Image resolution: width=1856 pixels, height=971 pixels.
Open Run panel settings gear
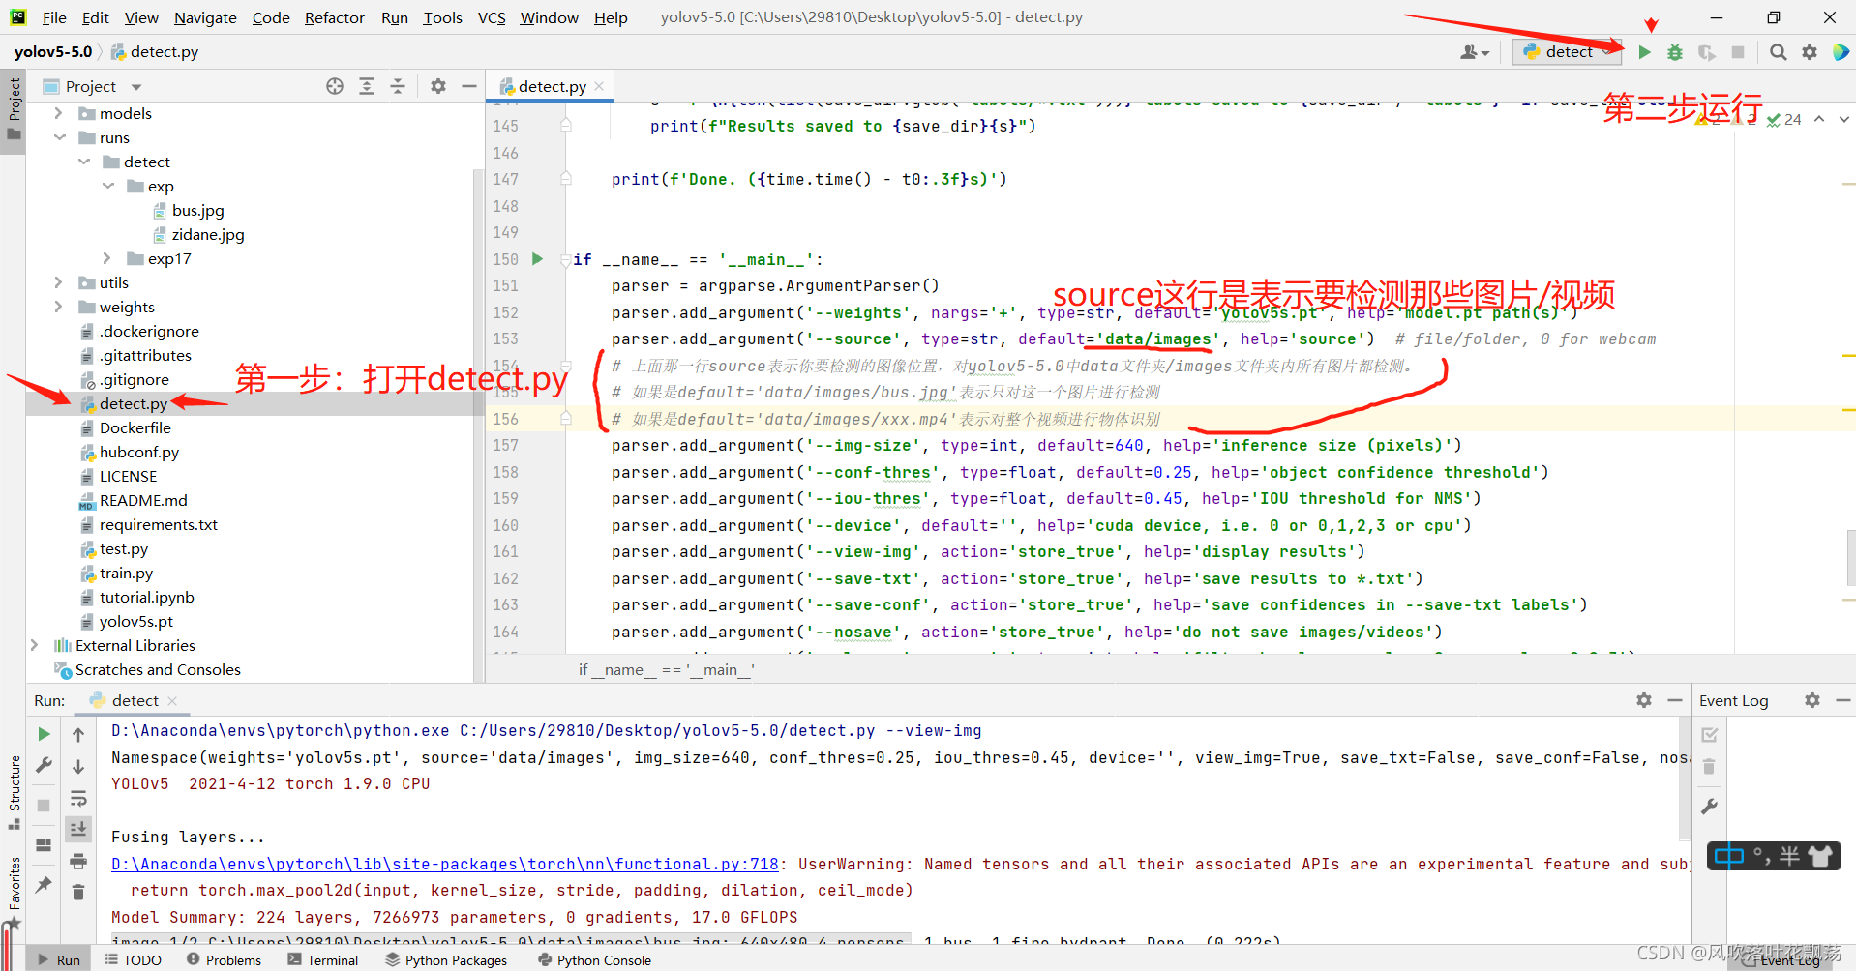(1644, 700)
